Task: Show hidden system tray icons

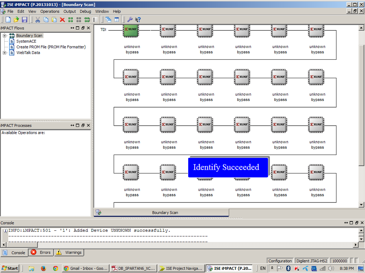Action: 272,268
